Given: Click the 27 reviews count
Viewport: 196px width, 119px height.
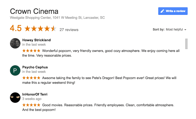Looking at the screenshot, I should pyautogui.click(x=69, y=30).
